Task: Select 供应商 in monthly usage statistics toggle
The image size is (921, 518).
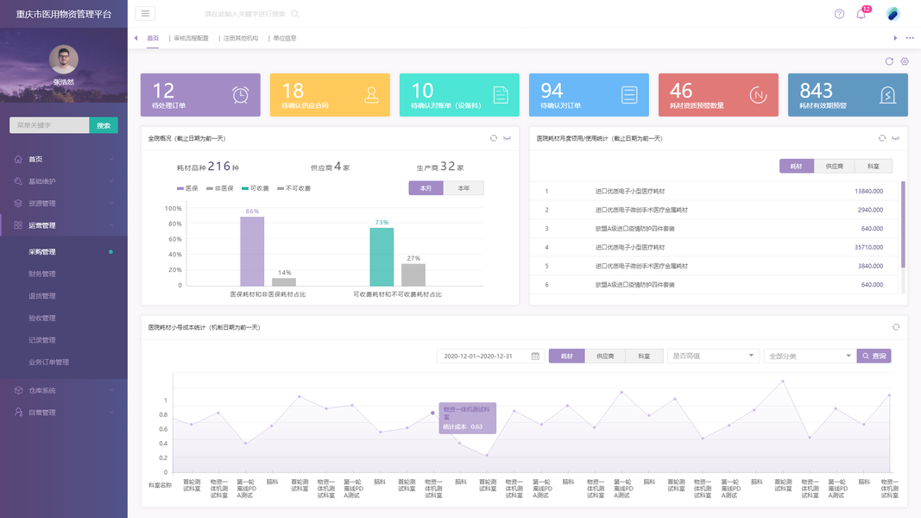Action: point(834,167)
